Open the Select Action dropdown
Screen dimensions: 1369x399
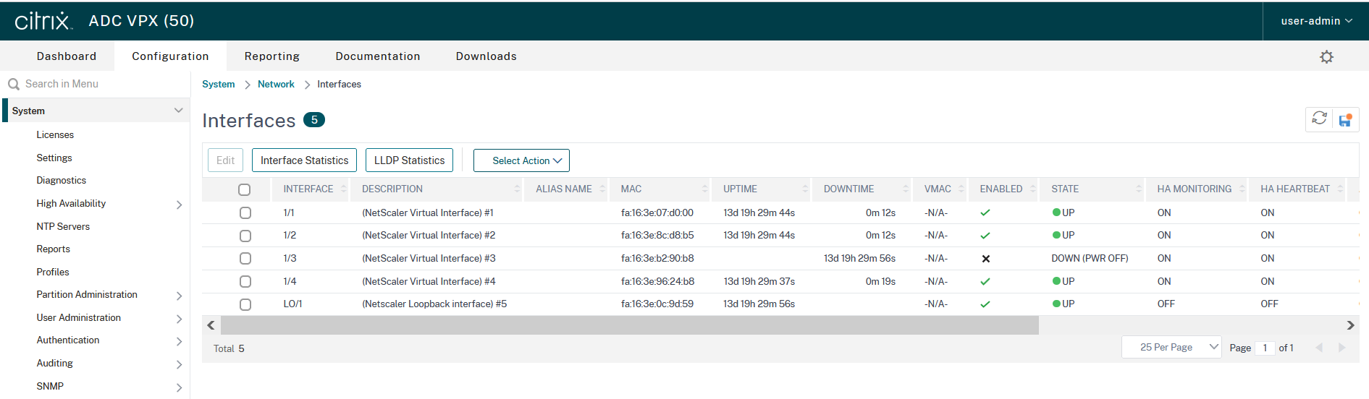click(521, 160)
